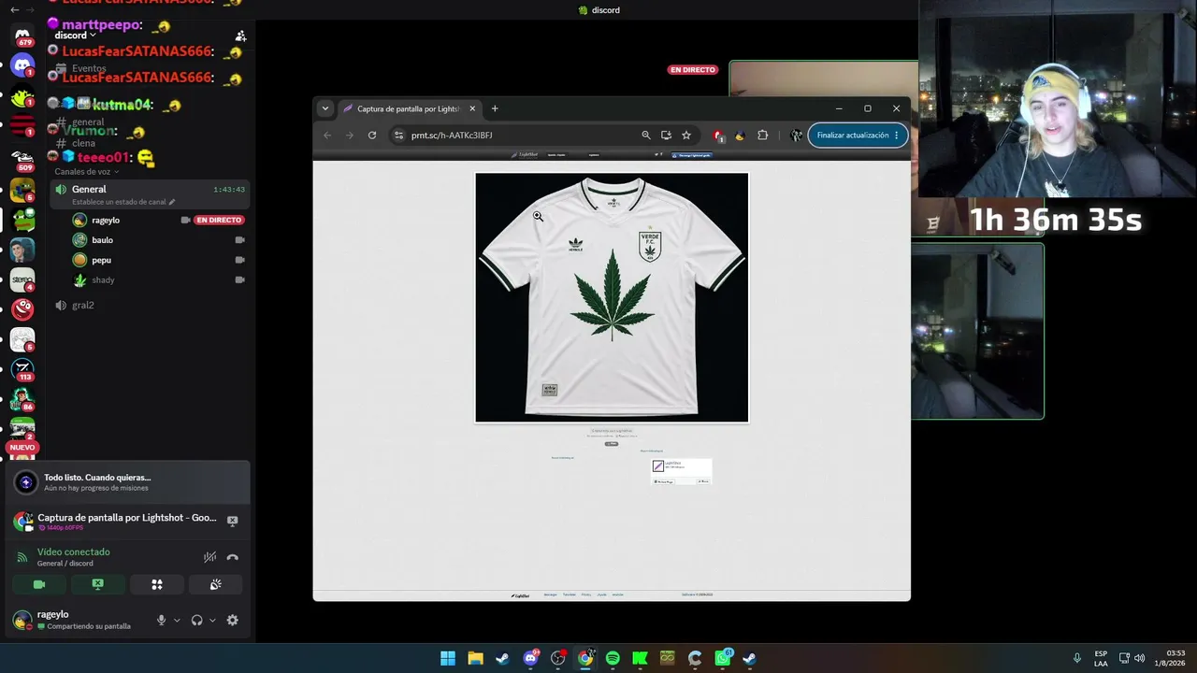View site information icon in the address bar
This screenshot has width=1197, height=673.
pyautogui.click(x=399, y=136)
